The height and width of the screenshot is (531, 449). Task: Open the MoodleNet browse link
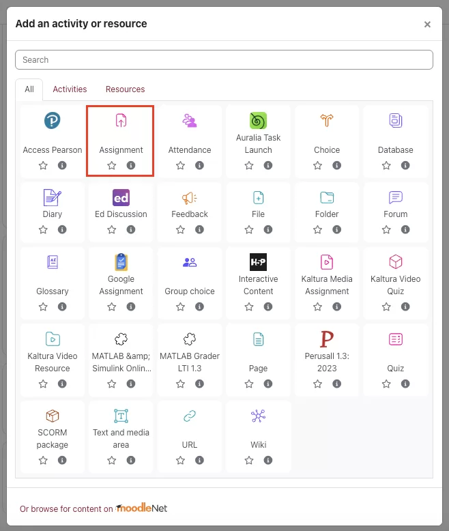141,508
